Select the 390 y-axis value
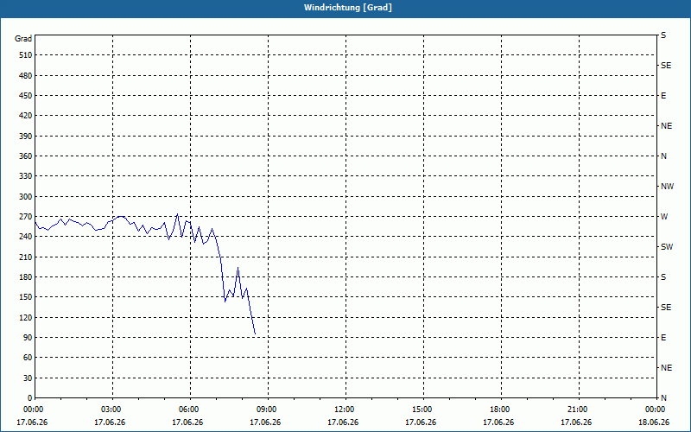The image size is (691, 432). click(x=26, y=136)
